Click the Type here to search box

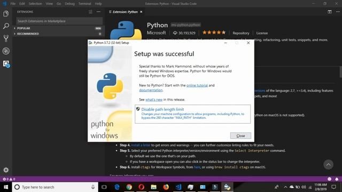(x=55, y=187)
